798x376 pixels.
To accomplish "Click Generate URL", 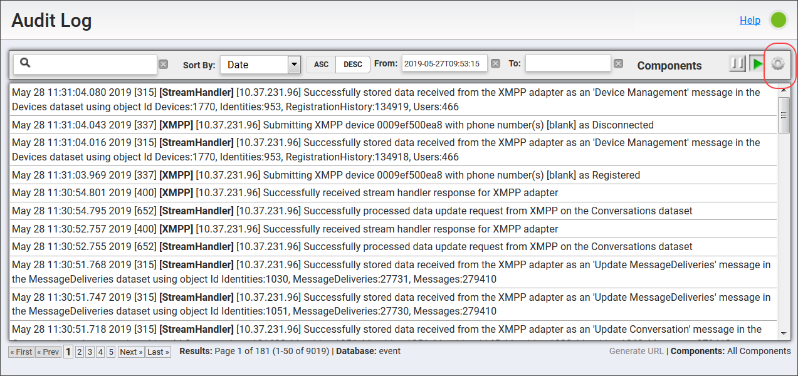I will tap(636, 351).
